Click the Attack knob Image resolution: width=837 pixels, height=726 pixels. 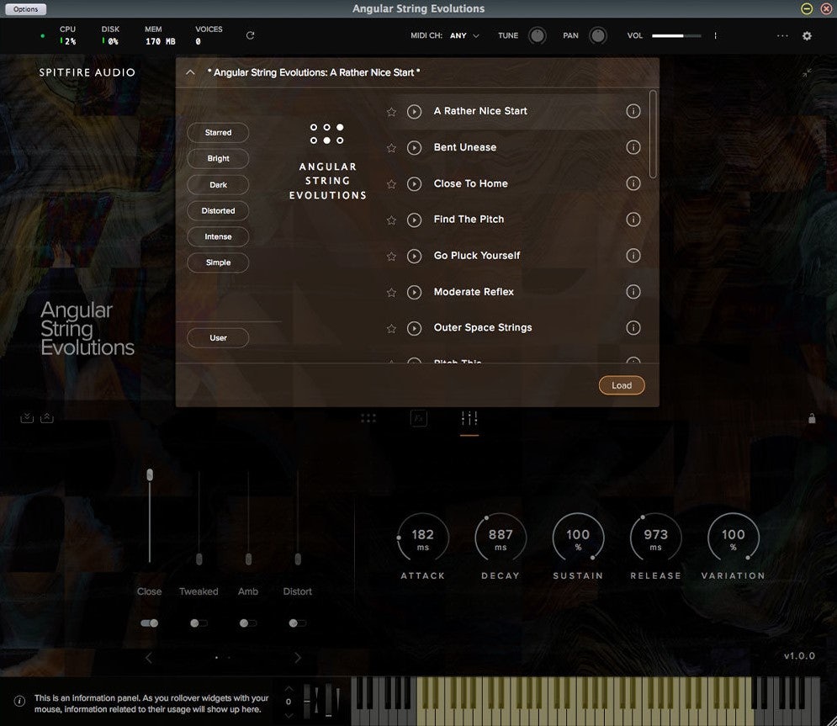pyautogui.click(x=423, y=538)
